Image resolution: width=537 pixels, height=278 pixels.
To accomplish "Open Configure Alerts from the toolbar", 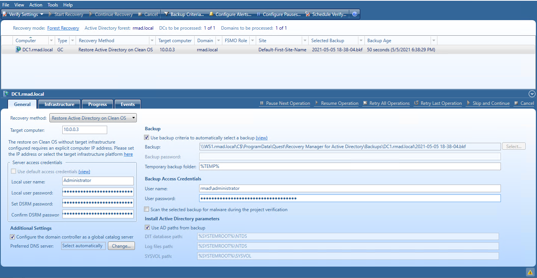I will click(x=230, y=14).
